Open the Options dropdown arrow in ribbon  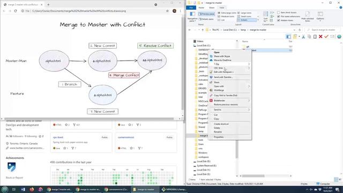click(320, 21)
